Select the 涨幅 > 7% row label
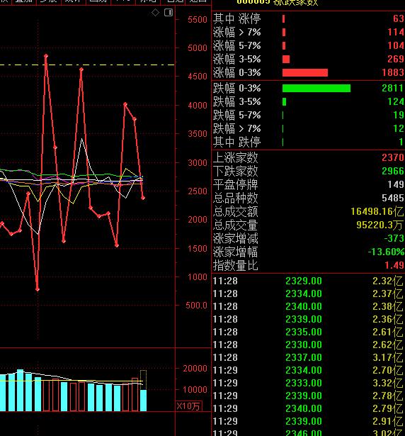The image size is (405, 436). (237, 32)
